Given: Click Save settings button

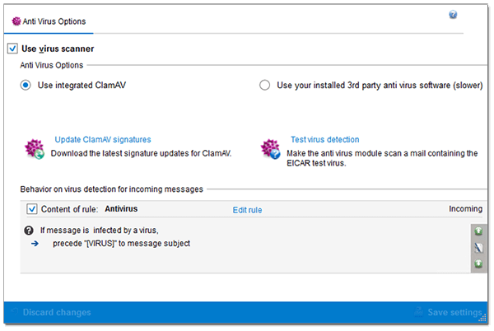Looking at the screenshot, I should click(x=448, y=312).
